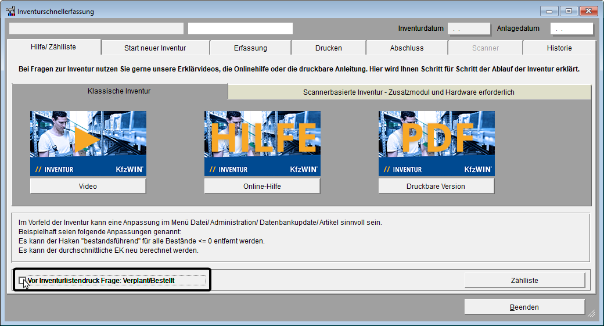
Task: Click the Video button
Action: tap(88, 186)
